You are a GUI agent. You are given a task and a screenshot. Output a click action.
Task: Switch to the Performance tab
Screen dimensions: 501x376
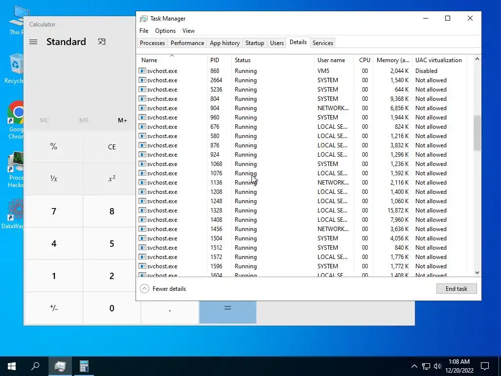tap(187, 43)
